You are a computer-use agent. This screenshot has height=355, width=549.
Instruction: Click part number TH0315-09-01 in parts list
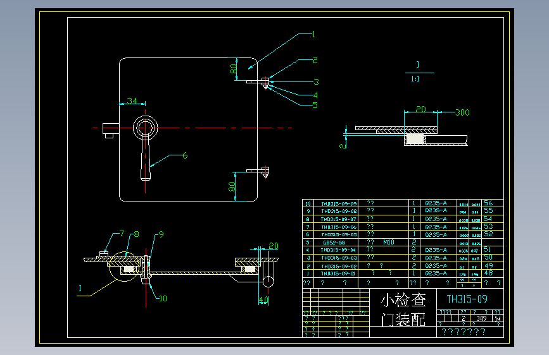point(338,274)
